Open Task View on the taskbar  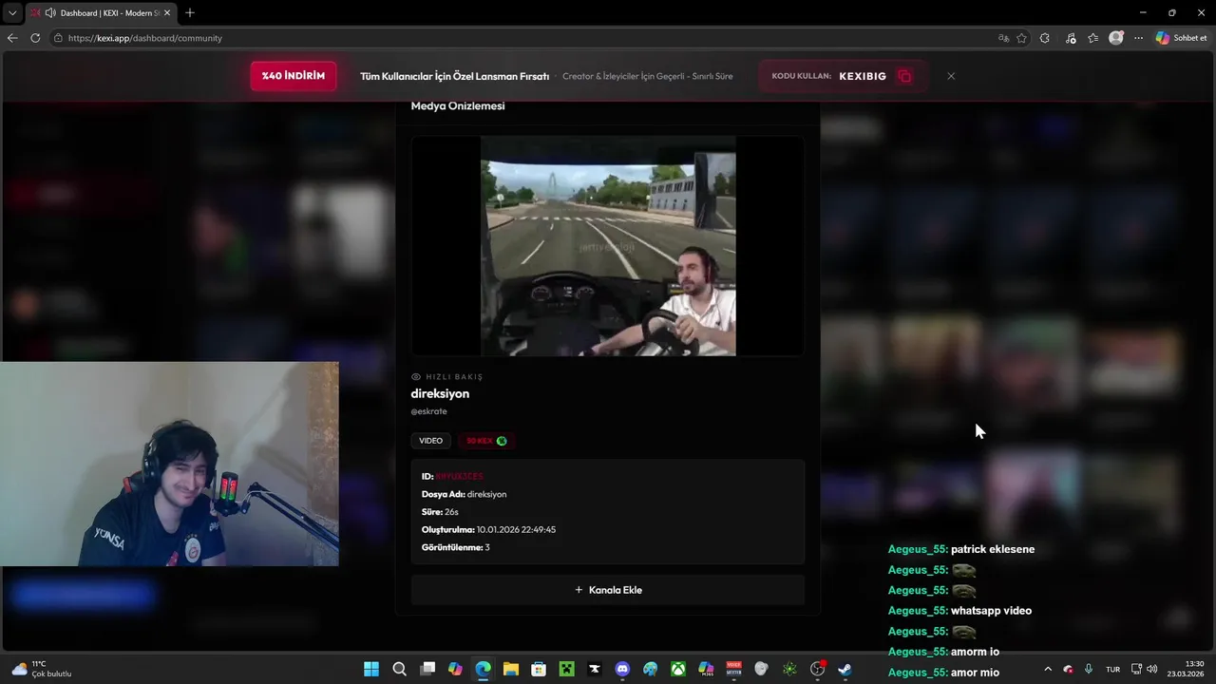click(427, 669)
